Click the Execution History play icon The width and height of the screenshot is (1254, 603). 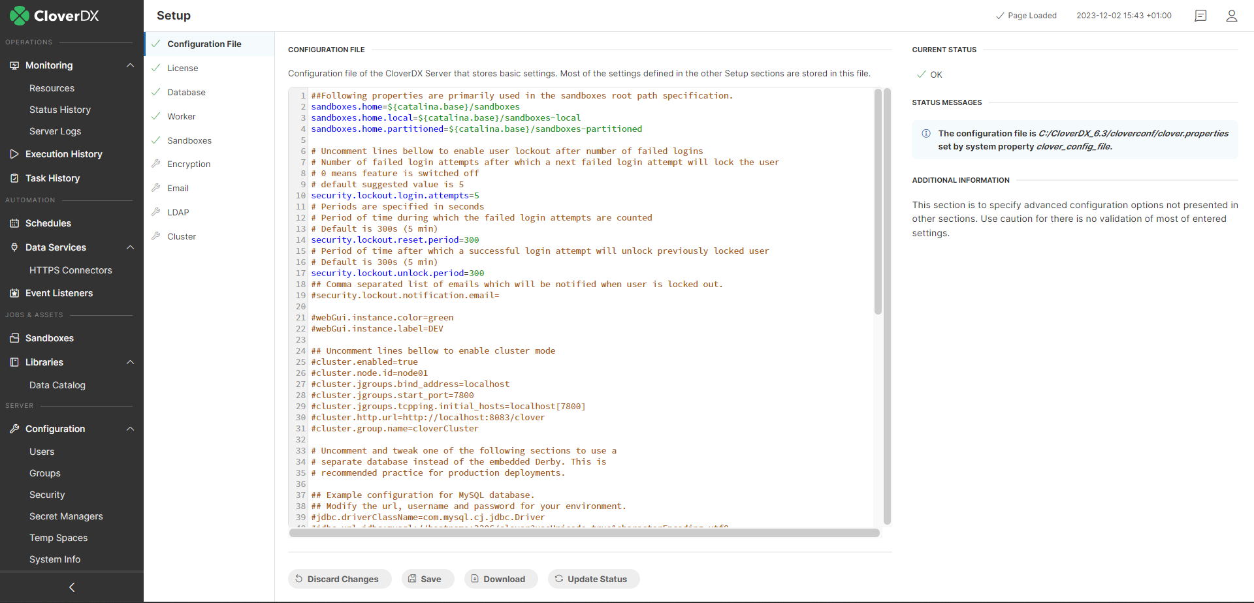pos(14,154)
